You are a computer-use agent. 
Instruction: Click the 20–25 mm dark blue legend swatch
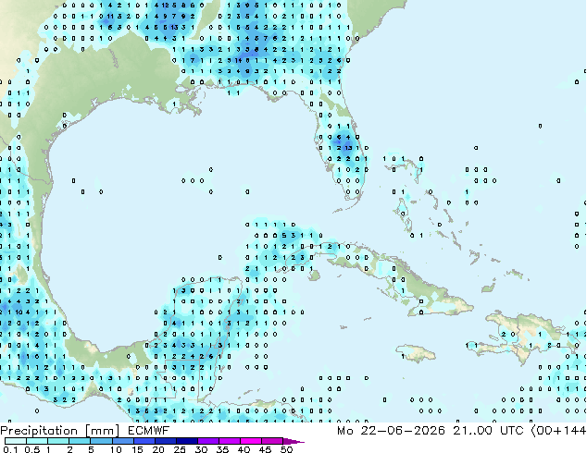(166, 441)
